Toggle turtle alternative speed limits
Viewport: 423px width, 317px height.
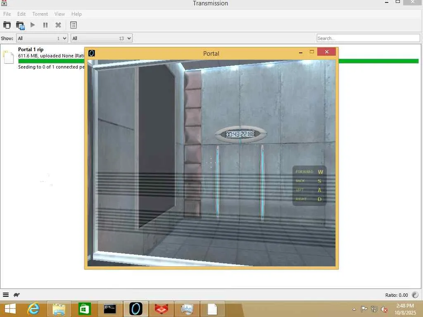coord(17,295)
